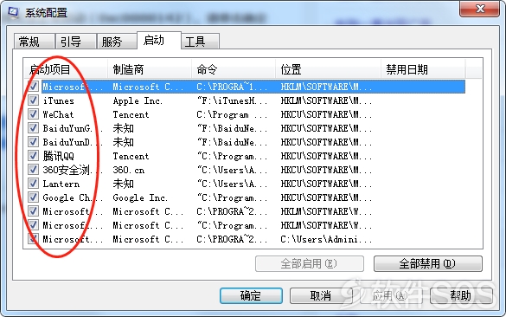Click Tencent in the 腾讯QQ row
This screenshot has height=317, width=506.
[x=131, y=156]
